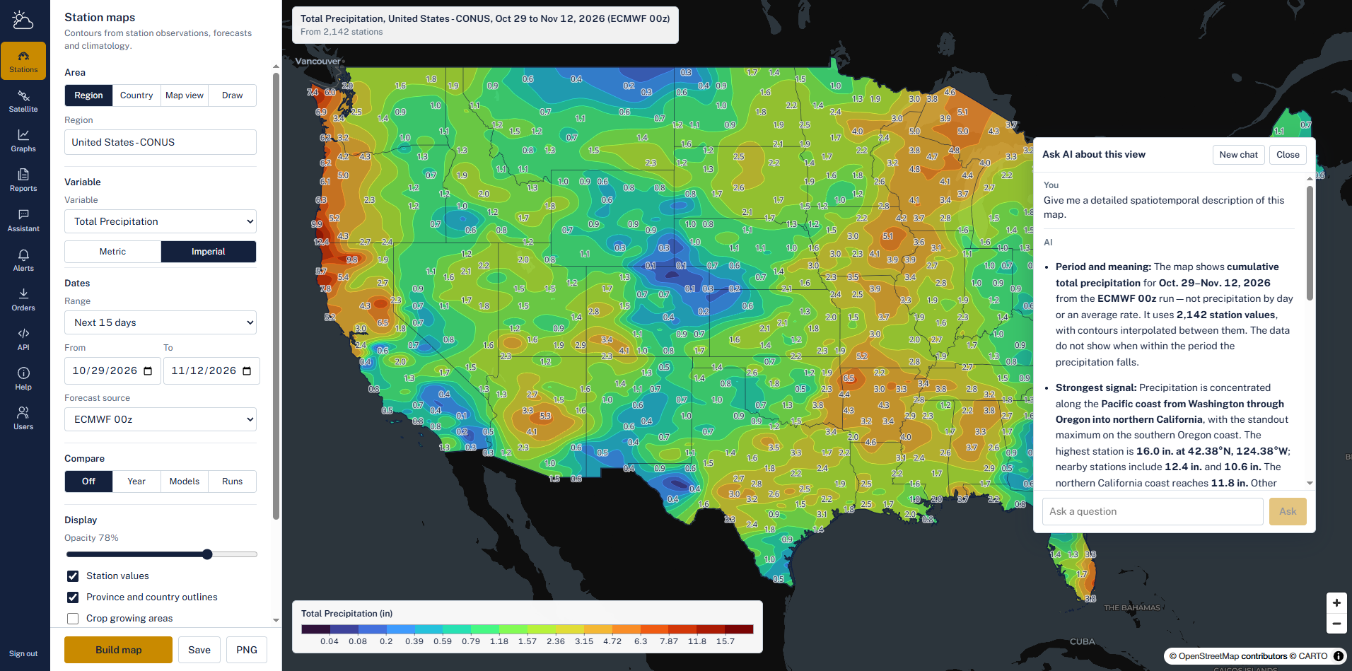This screenshot has width=1352, height=671.
Task: Open the Alerts bell section
Action: (23, 260)
